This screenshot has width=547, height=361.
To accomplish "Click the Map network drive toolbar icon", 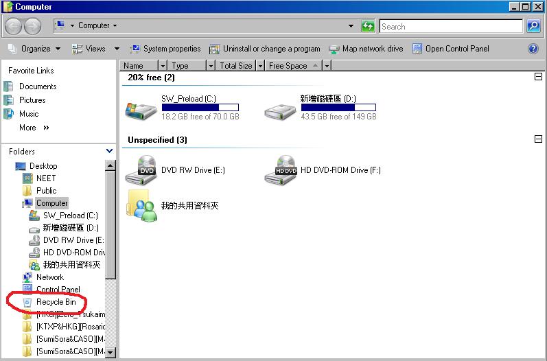I will 334,49.
